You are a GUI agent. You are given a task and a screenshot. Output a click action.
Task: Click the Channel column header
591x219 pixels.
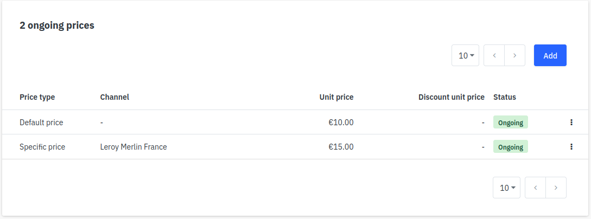(115, 97)
